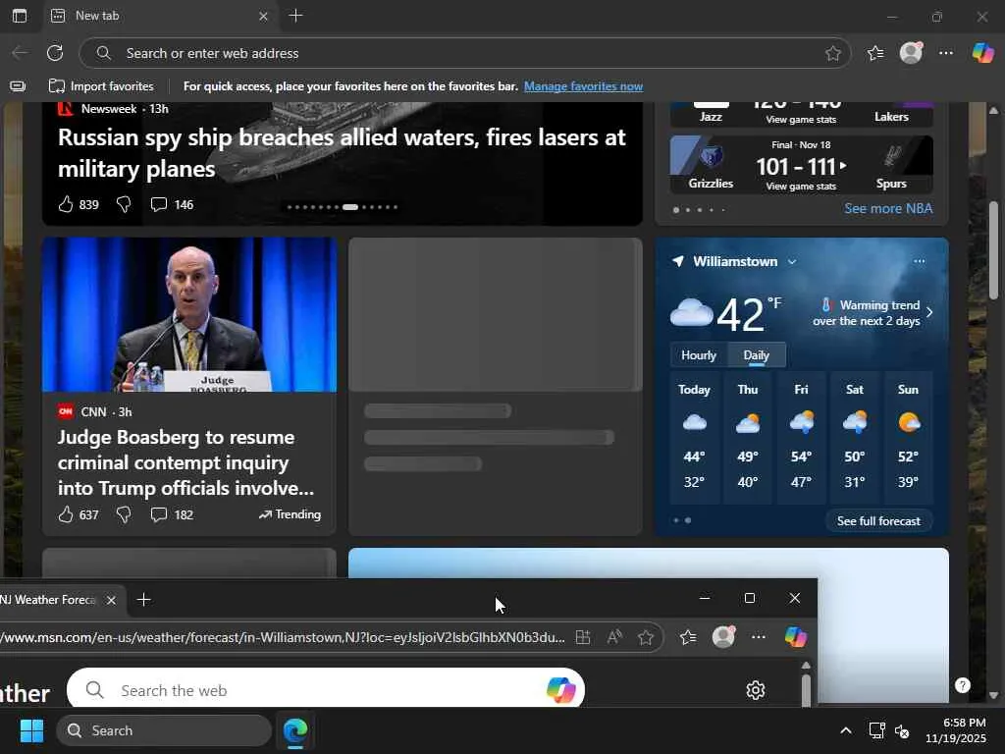Open the Favorites hub icon in main toolbar

click(875, 53)
